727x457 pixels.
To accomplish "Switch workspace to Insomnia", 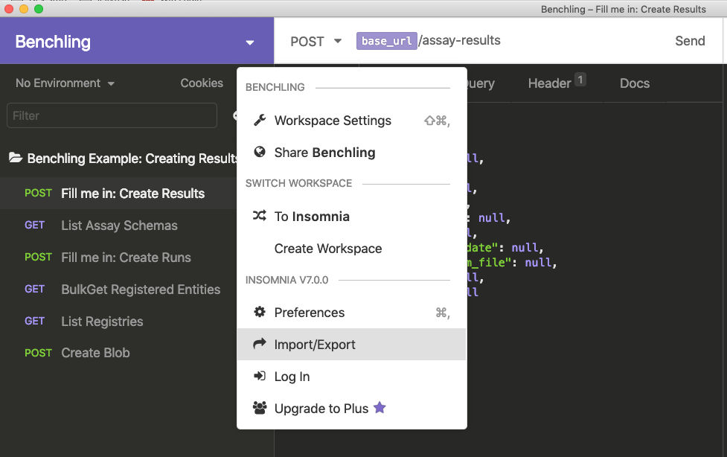I will pos(351,217).
